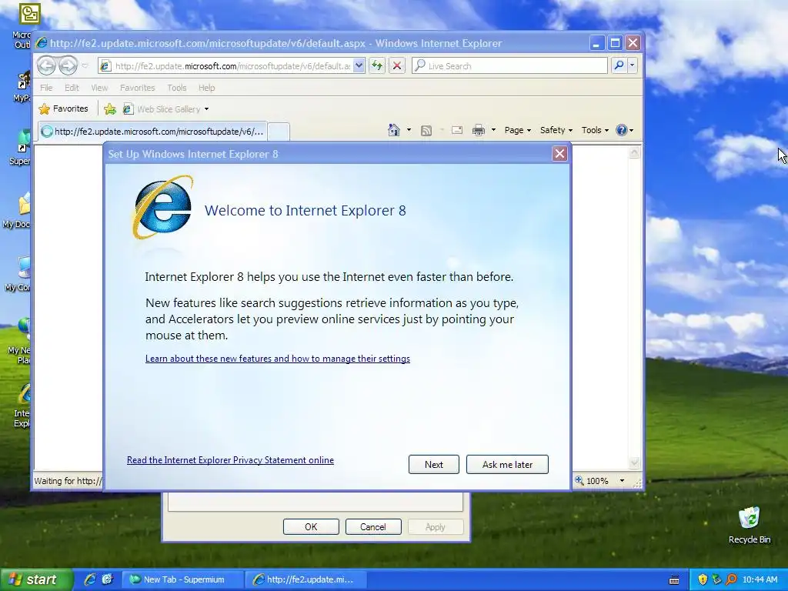The height and width of the screenshot is (591, 788).
Task: Click the Waiting for http:// status text
Action: [x=68, y=481]
